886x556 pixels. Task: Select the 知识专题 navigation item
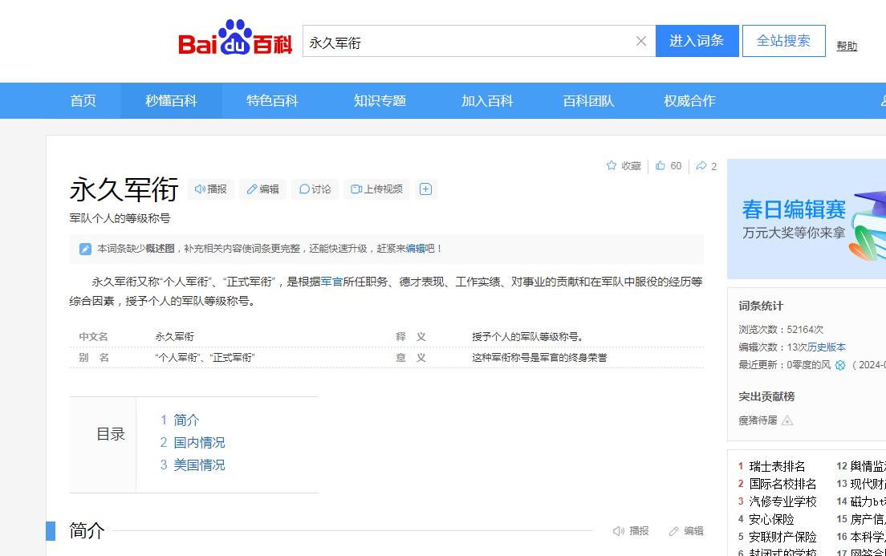point(379,100)
